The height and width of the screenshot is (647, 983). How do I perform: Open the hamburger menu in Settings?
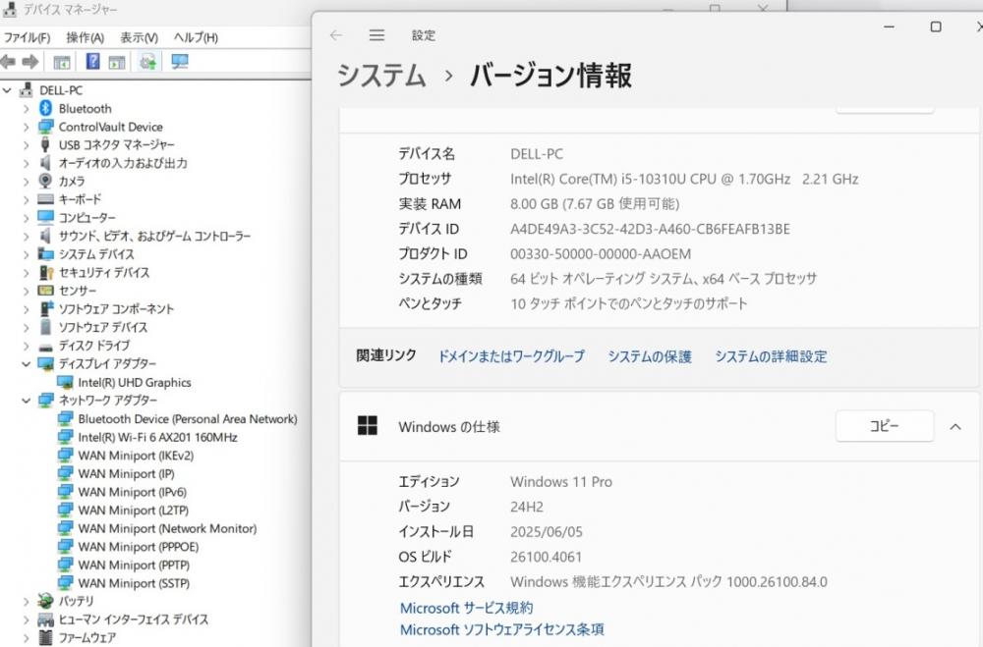[376, 35]
